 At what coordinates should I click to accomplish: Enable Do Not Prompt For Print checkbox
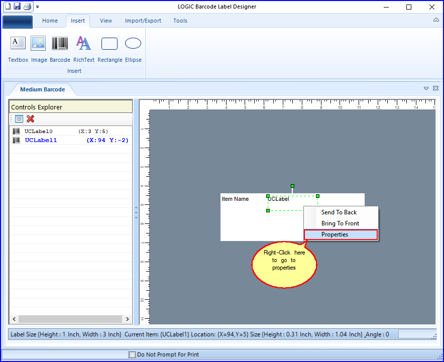(x=132, y=354)
